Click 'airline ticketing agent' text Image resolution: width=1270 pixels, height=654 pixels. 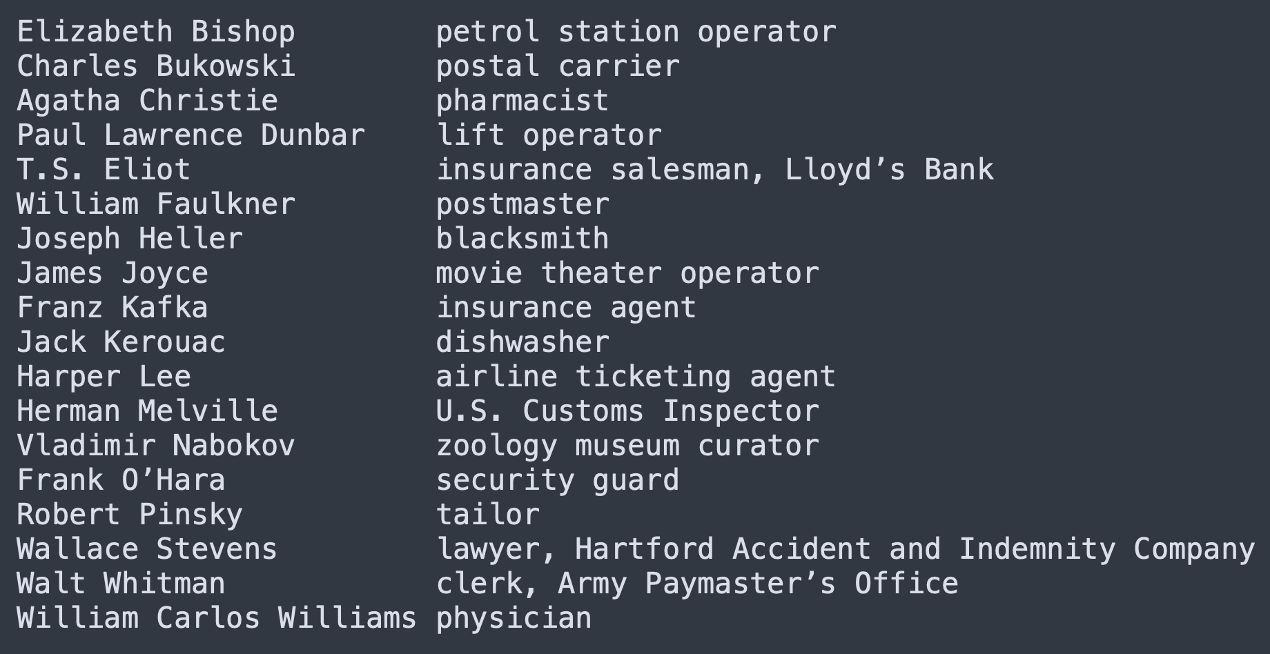pyautogui.click(x=636, y=377)
